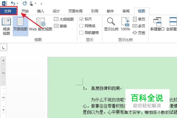The height and width of the screenshot is (118, 177).
Task: Select 页宽 page width zoom
Action: 139,33
